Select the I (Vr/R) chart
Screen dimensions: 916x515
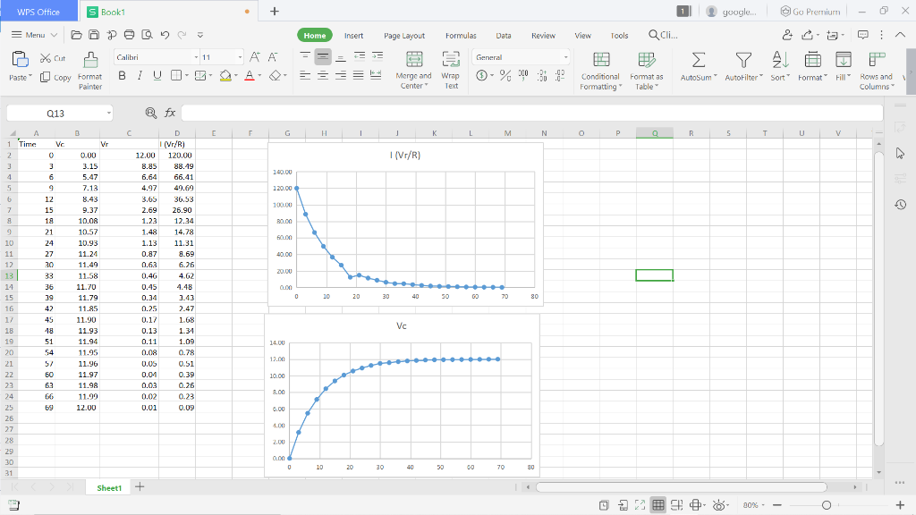click(405, 224)
